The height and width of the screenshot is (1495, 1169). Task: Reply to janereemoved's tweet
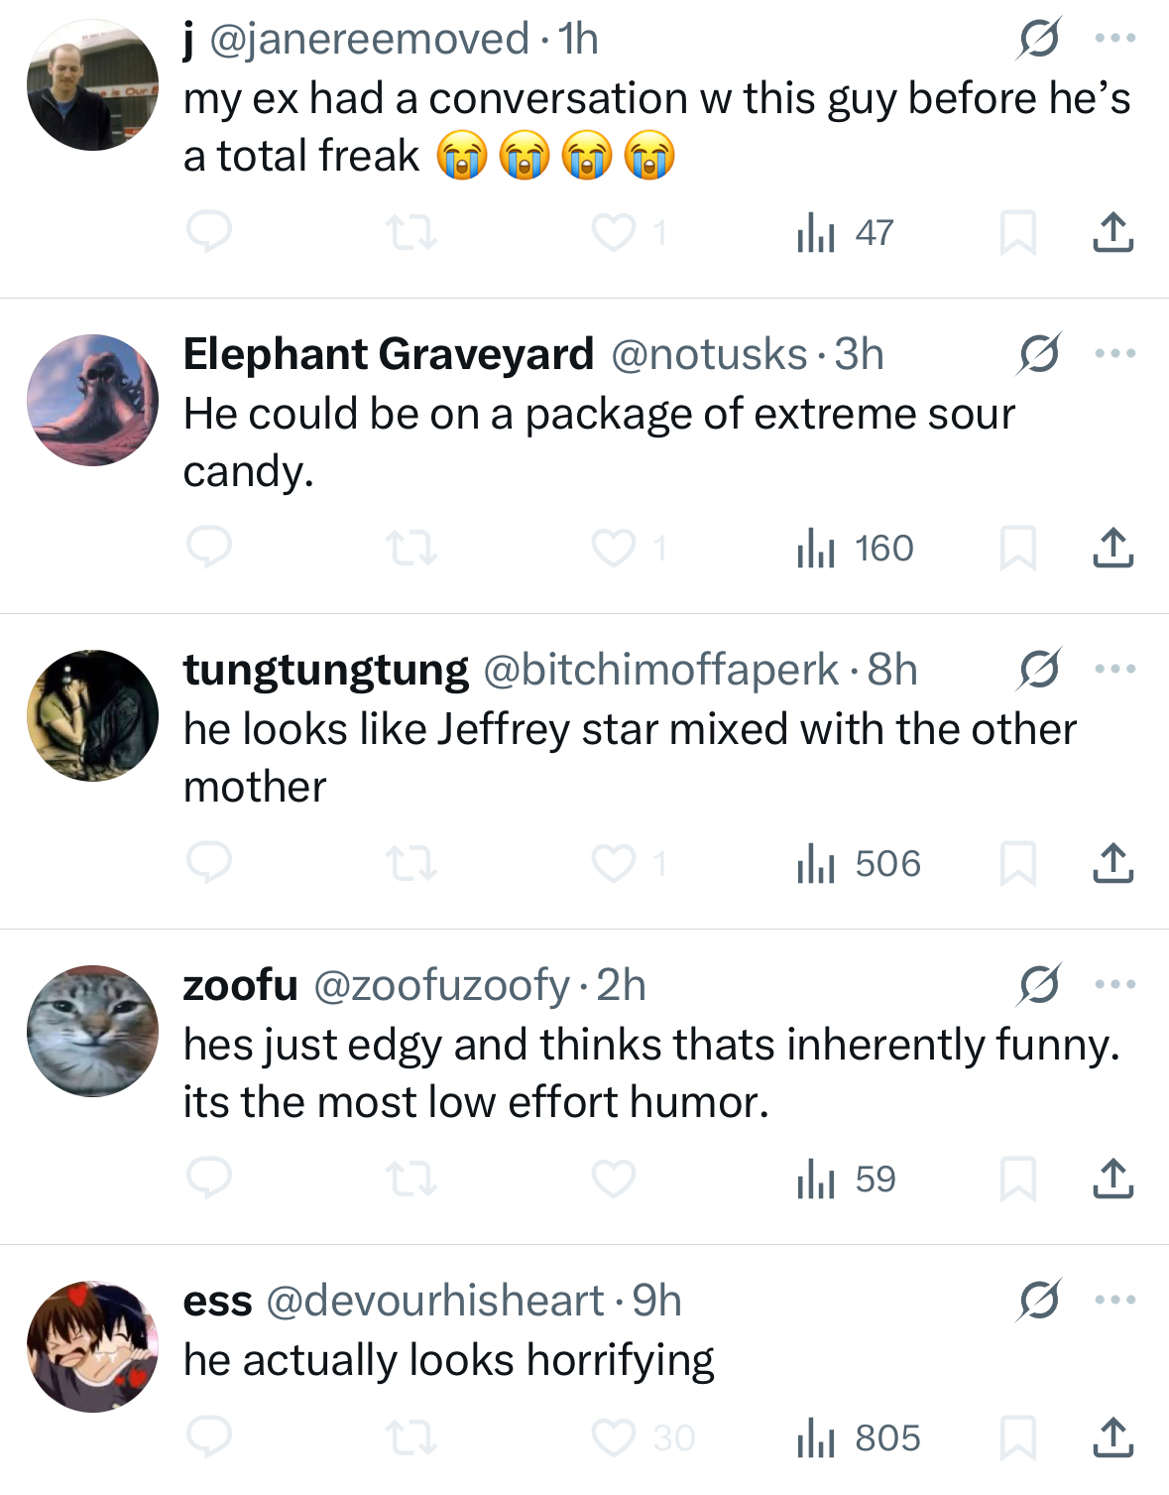pyautogui.click(x=209, y=232)
